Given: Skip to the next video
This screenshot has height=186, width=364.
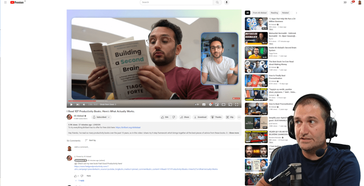Looking at the screenshot, I should coord(78,105).
